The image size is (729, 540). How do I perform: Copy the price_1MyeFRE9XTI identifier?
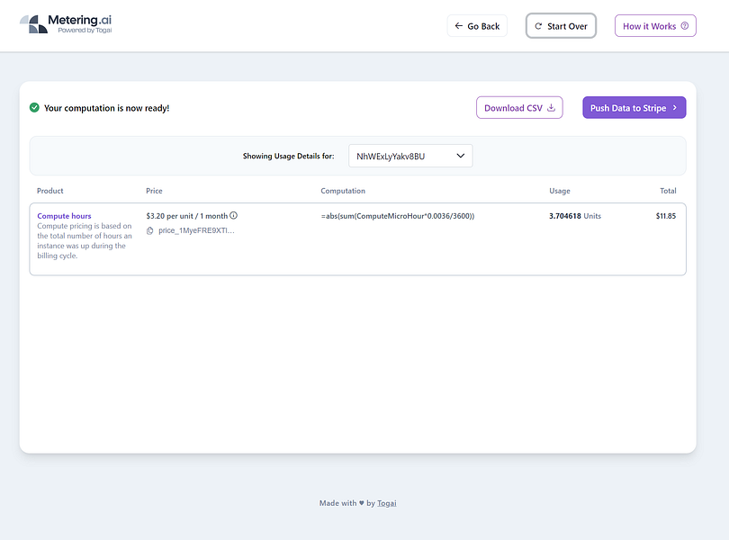150,230
